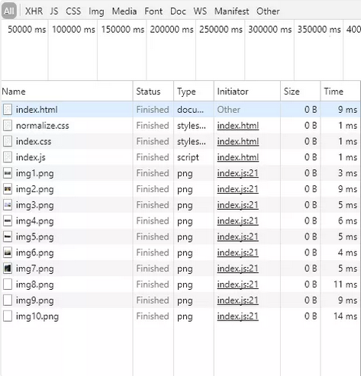Click the img5.png thumbnail icon

tap(8, 237)
